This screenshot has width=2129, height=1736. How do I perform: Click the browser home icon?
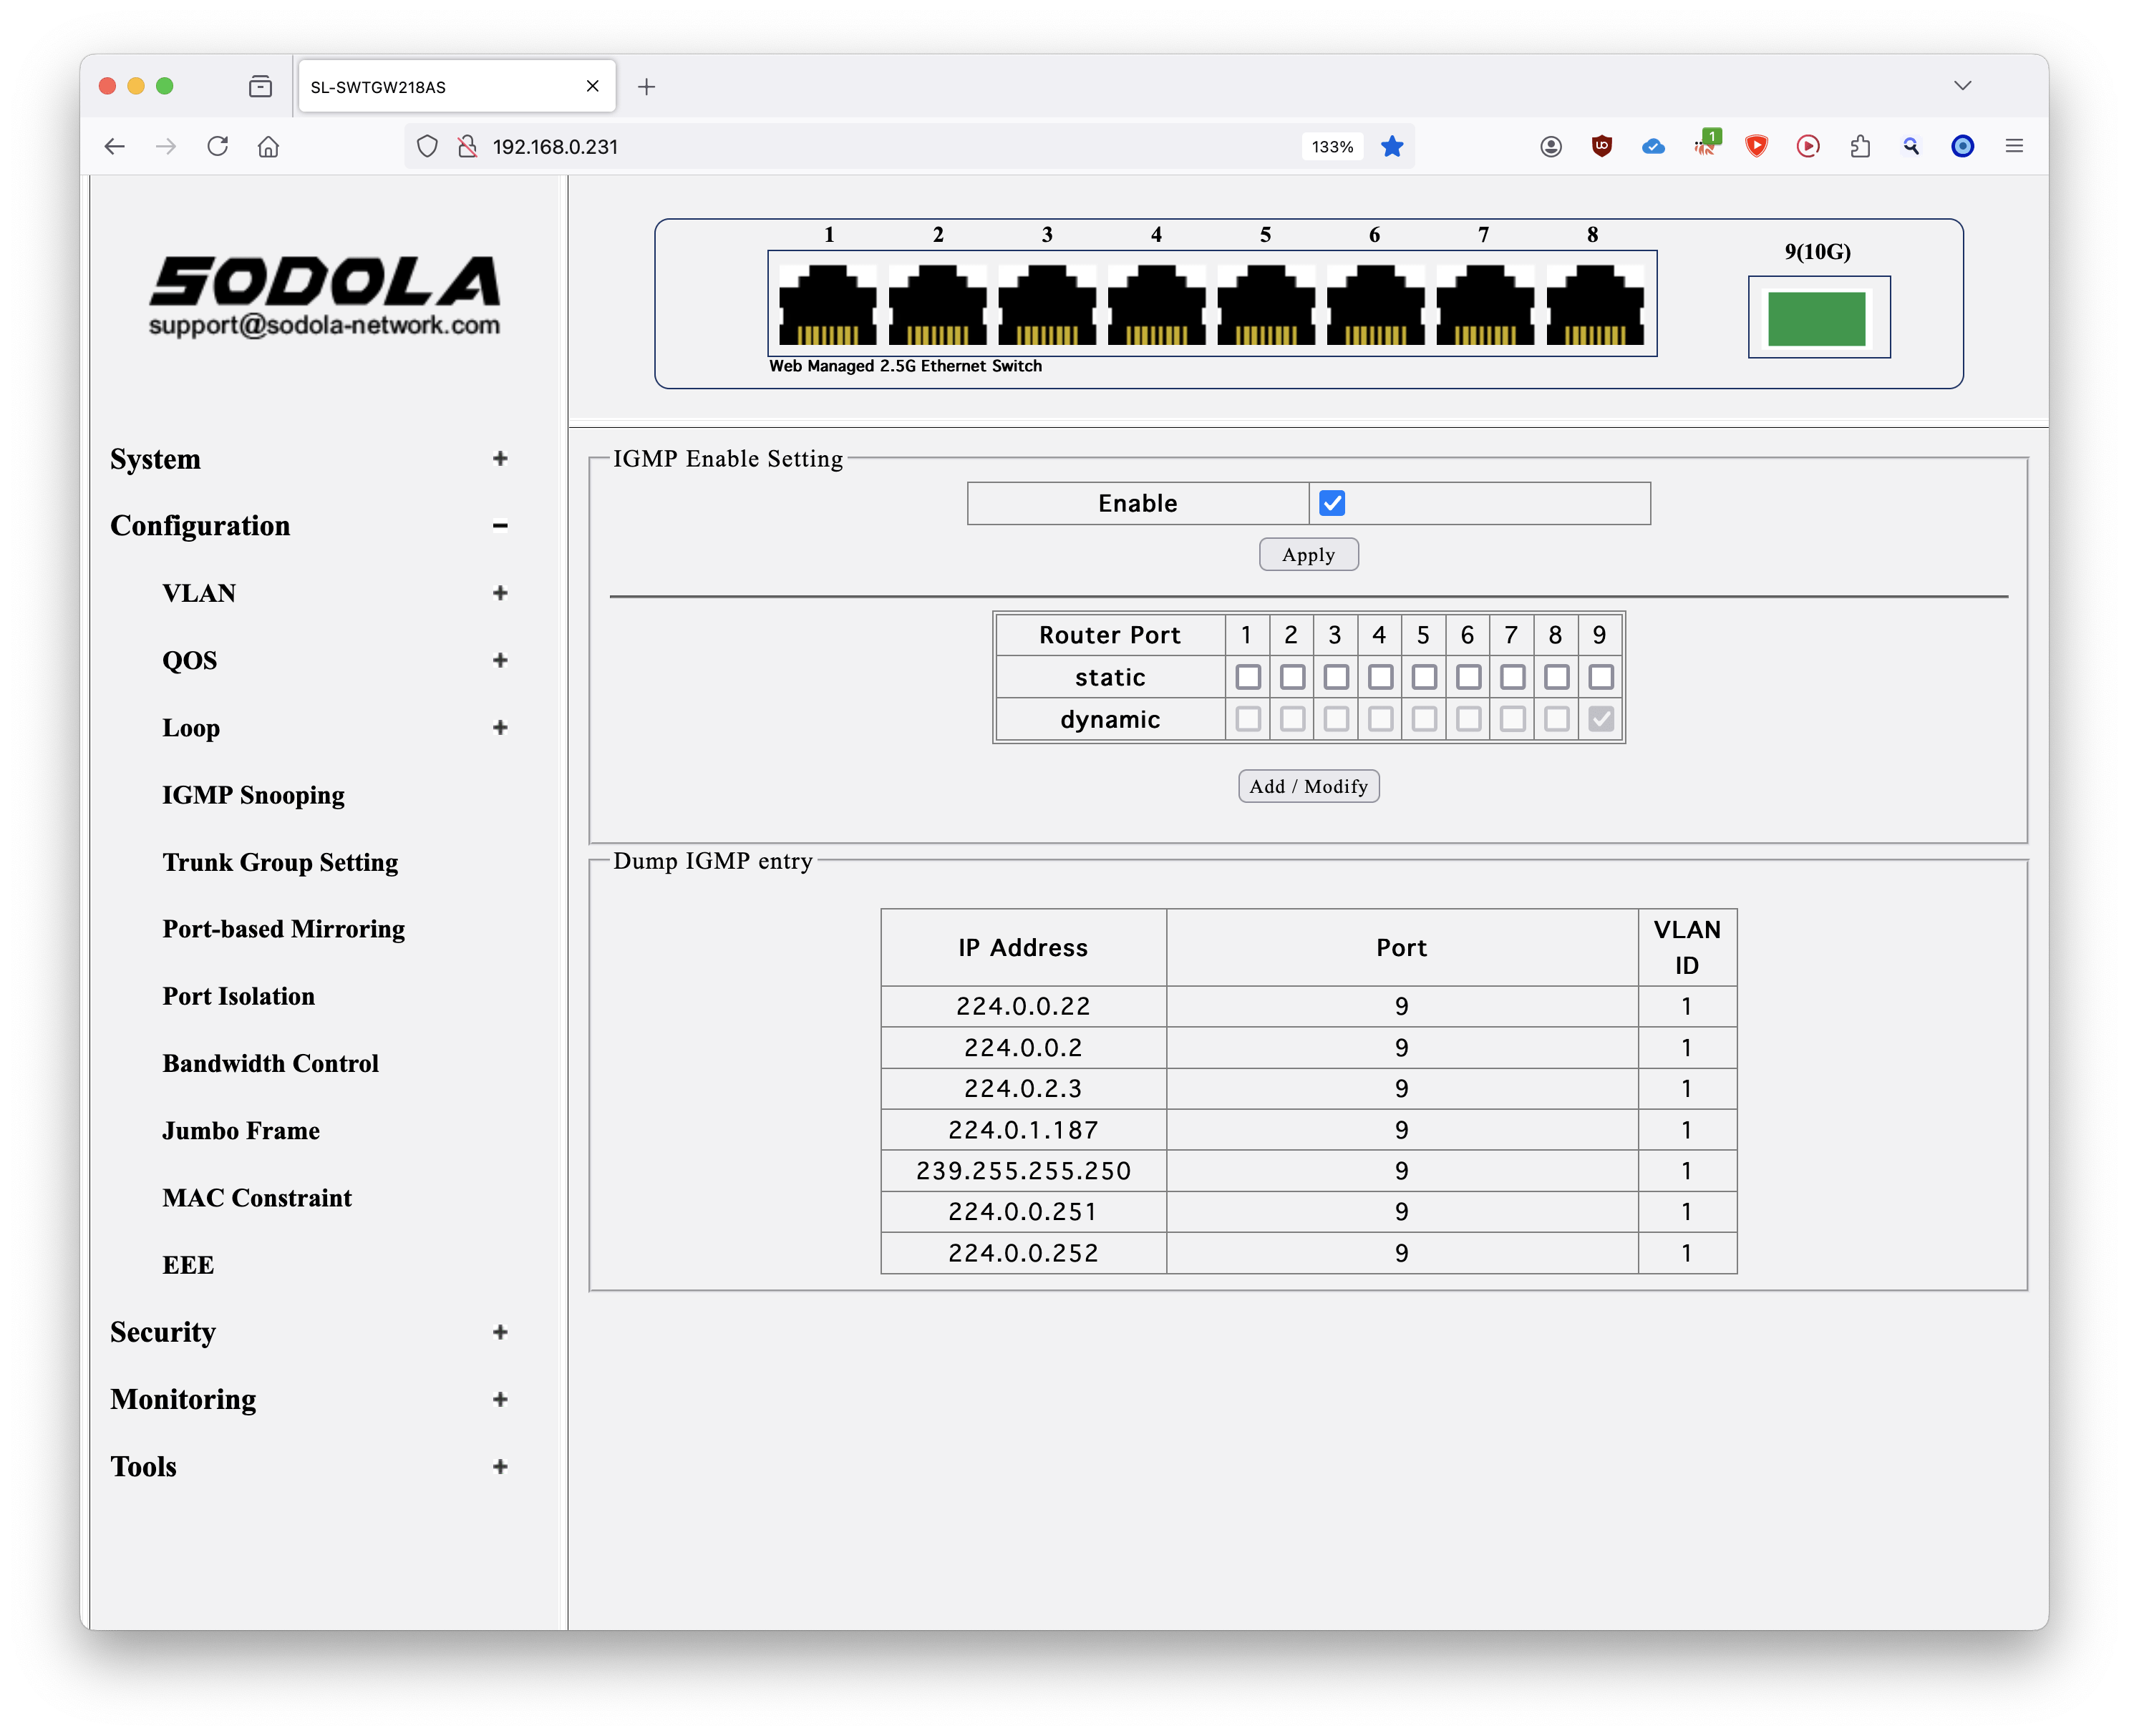click(x=268, y=147)
